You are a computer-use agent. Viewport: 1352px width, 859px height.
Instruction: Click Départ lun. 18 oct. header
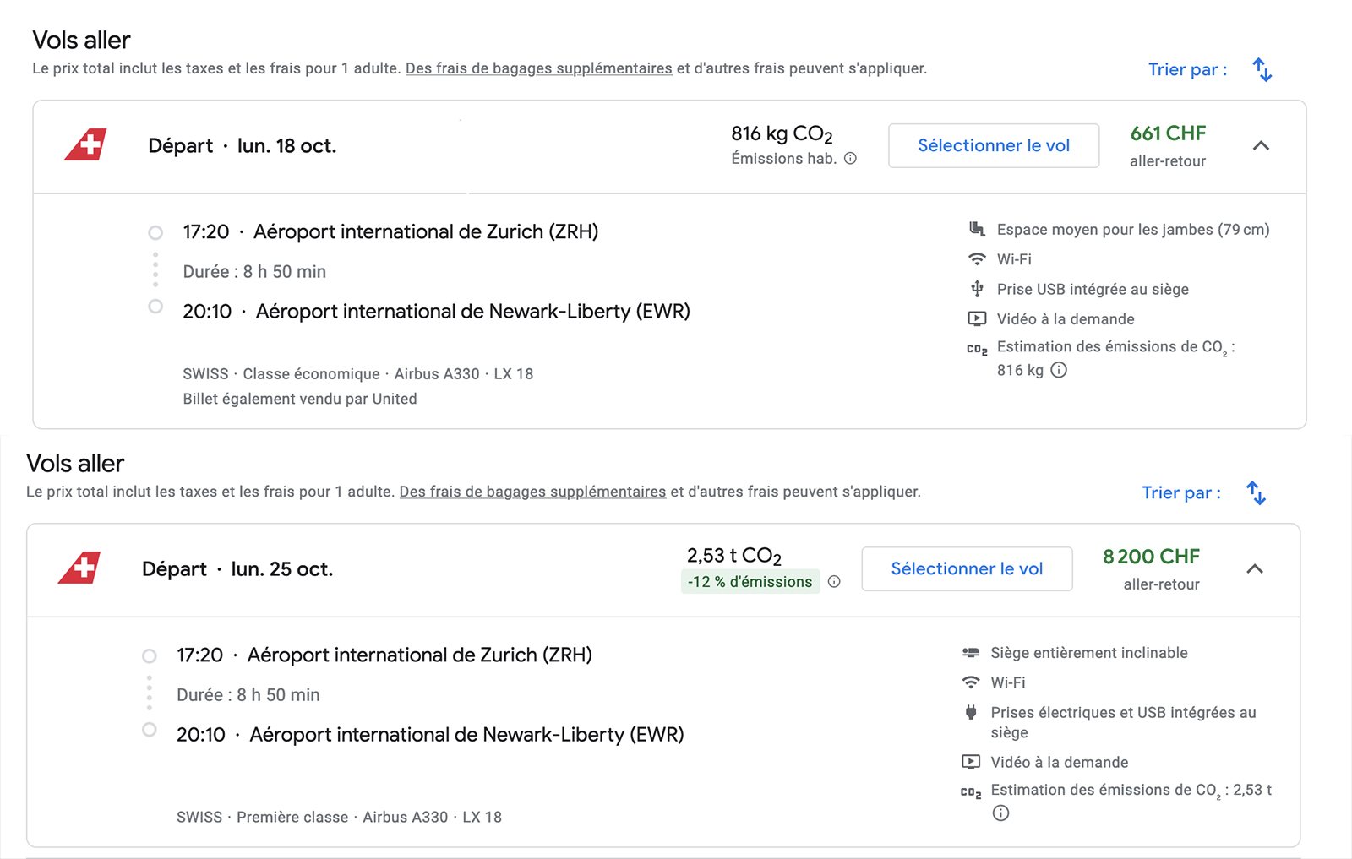point(243,145)
